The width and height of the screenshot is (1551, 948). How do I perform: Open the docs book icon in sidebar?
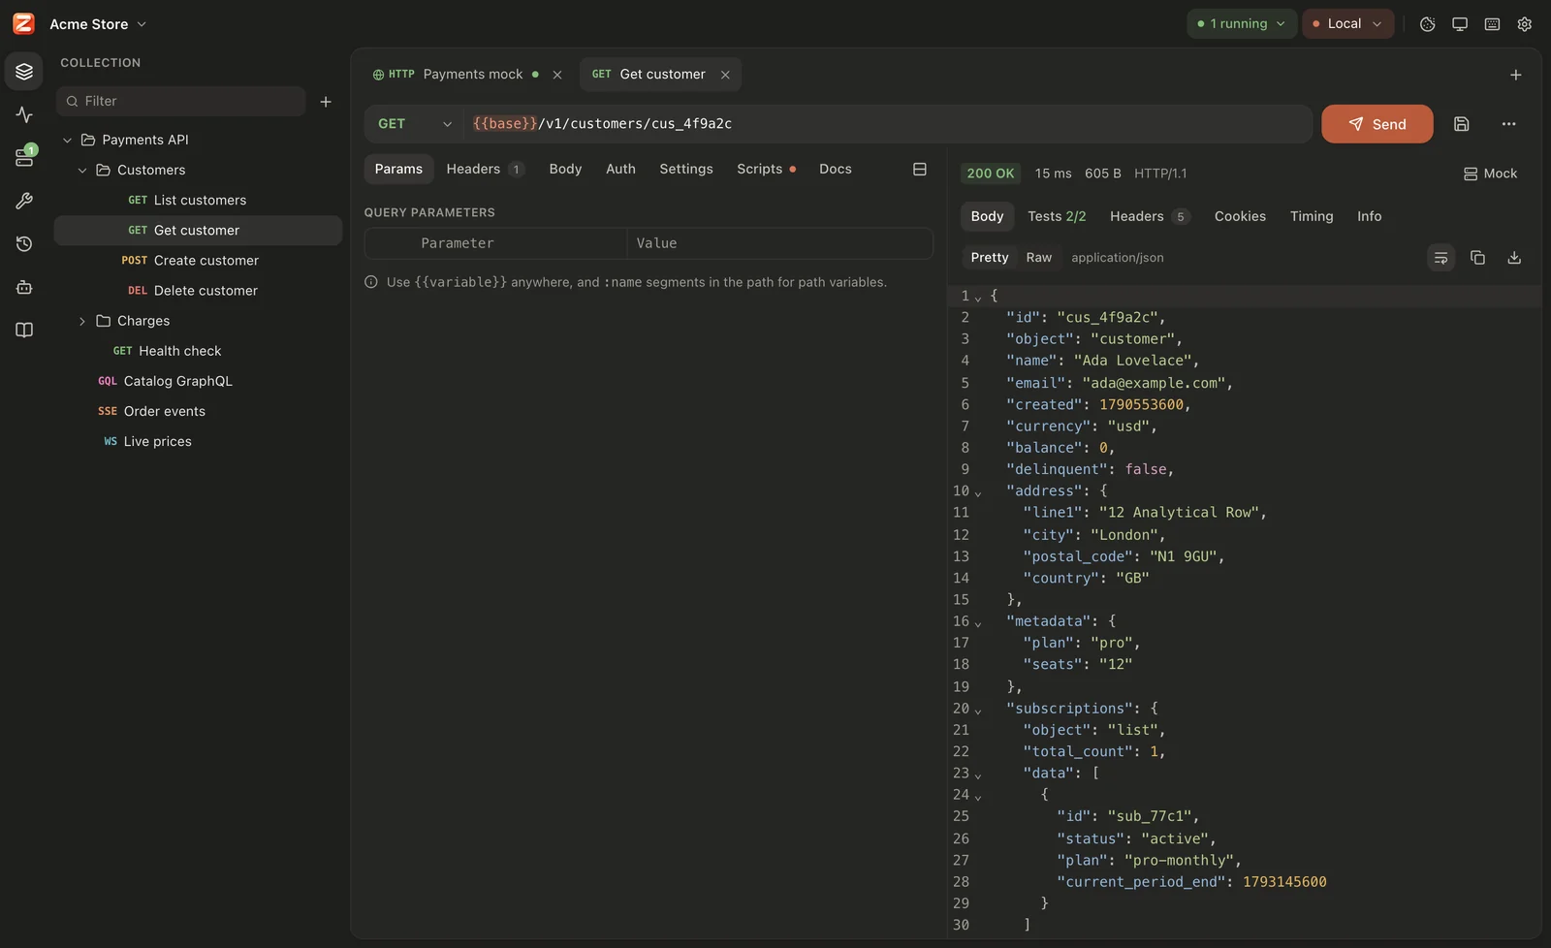pos(24,330)
